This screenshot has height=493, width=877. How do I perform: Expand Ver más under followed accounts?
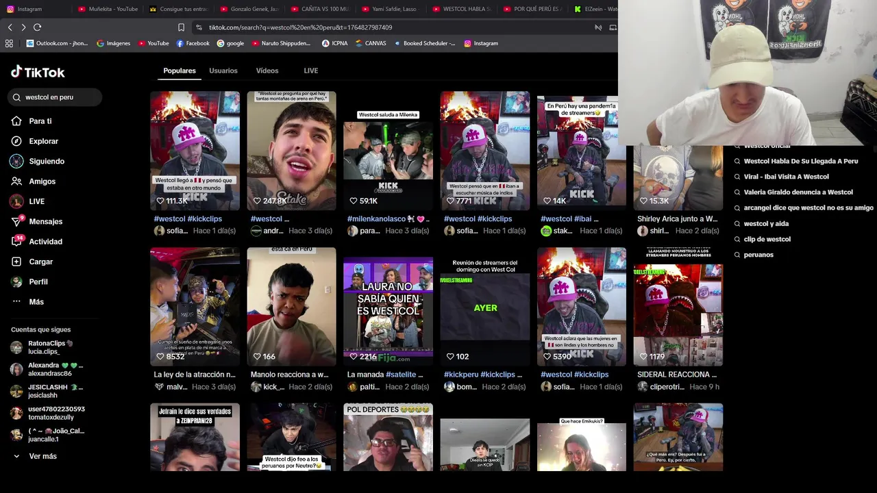pyautogui.click(x=34, y=456)
